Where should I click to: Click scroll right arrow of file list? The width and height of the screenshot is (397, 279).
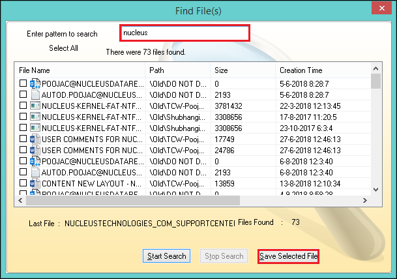tap(365, 201)
